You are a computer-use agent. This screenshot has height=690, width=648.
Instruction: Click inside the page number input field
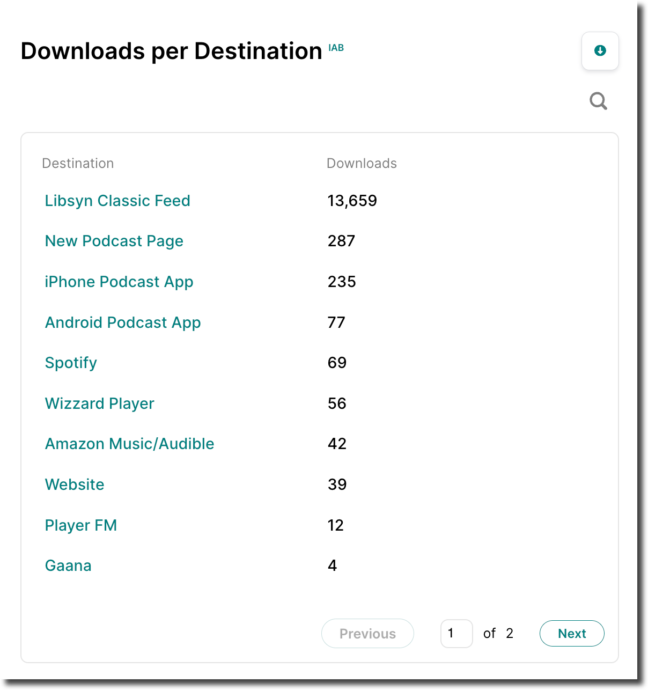click(456, 634)
